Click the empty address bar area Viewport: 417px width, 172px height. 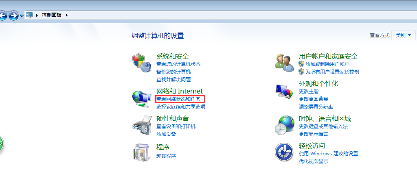[x=239, y=15]
